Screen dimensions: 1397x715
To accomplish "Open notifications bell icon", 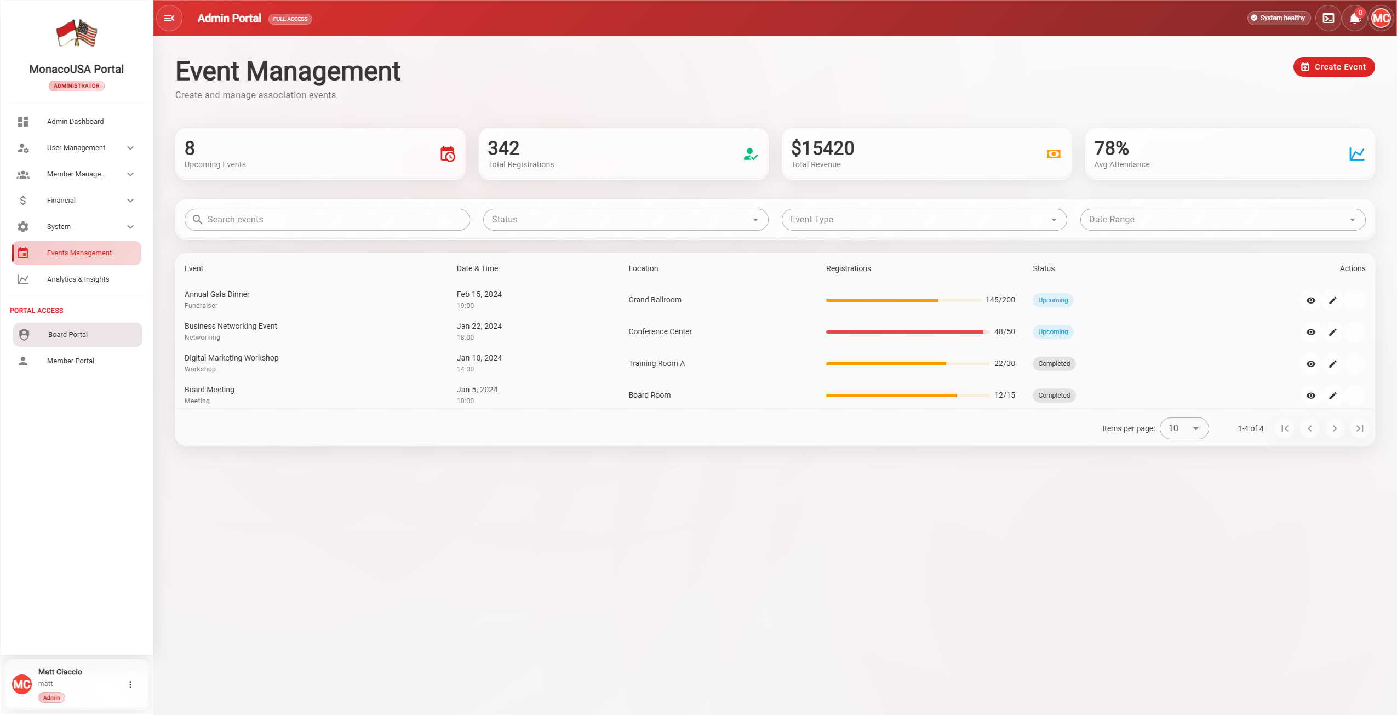I will click(x=1354, y=19).
